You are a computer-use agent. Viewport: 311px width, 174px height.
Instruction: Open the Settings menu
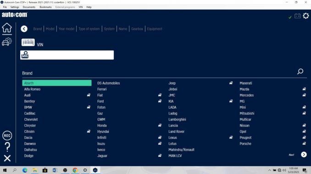[15, 7]
